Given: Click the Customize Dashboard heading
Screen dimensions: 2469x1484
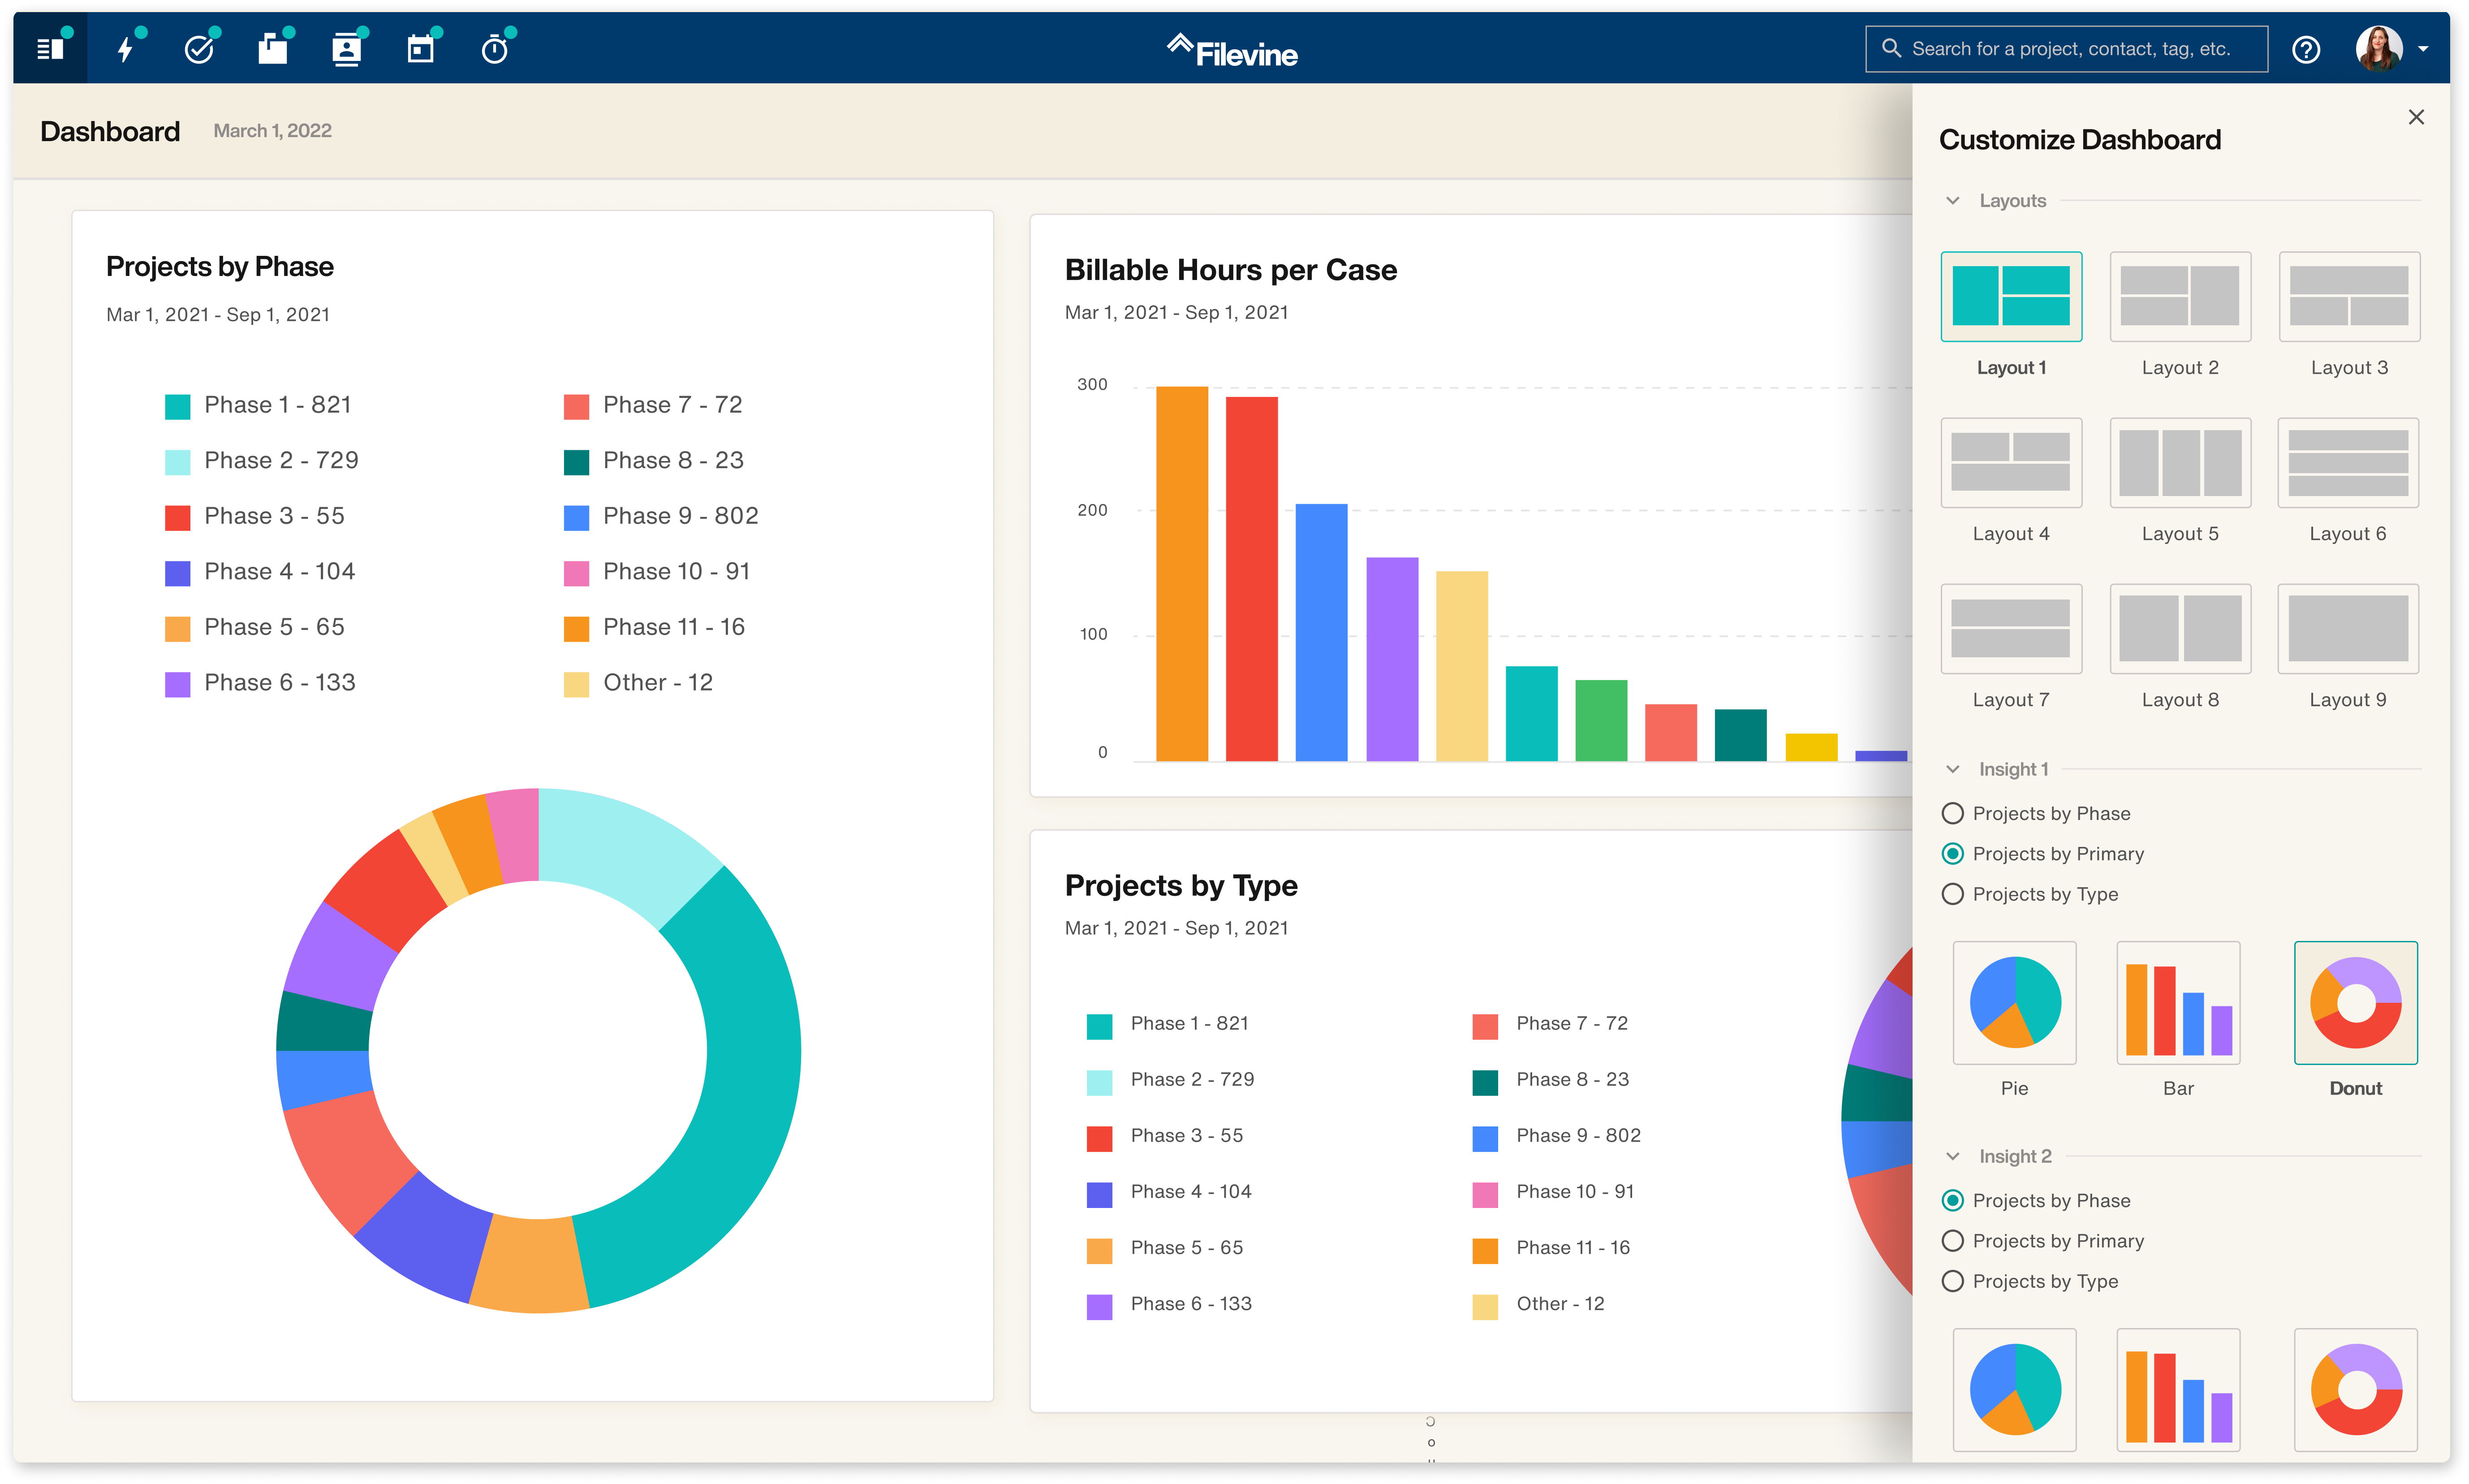Looking at the screenshot, I should pyautogui.click(x=2079, y=139).
